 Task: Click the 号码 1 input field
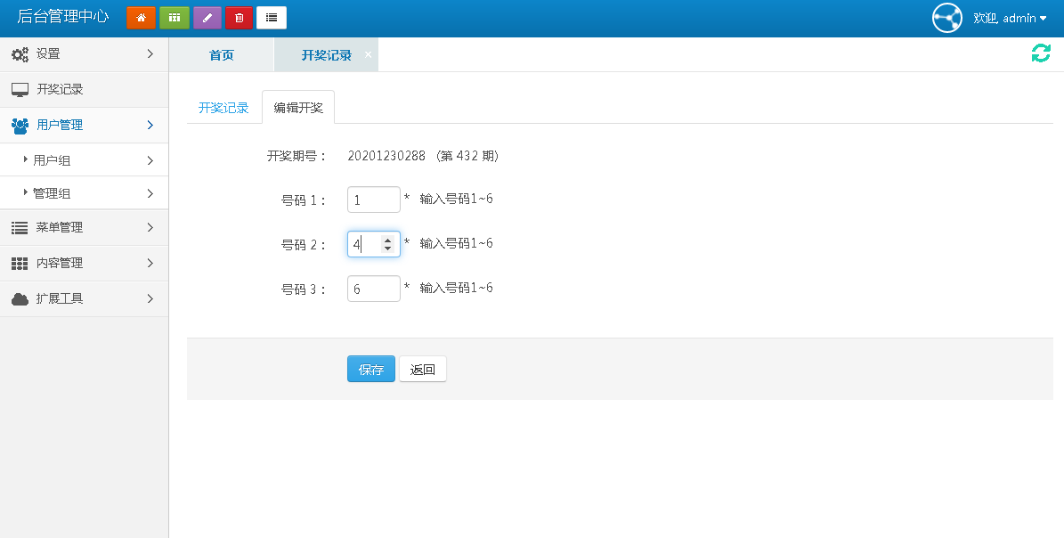[373, 200]
